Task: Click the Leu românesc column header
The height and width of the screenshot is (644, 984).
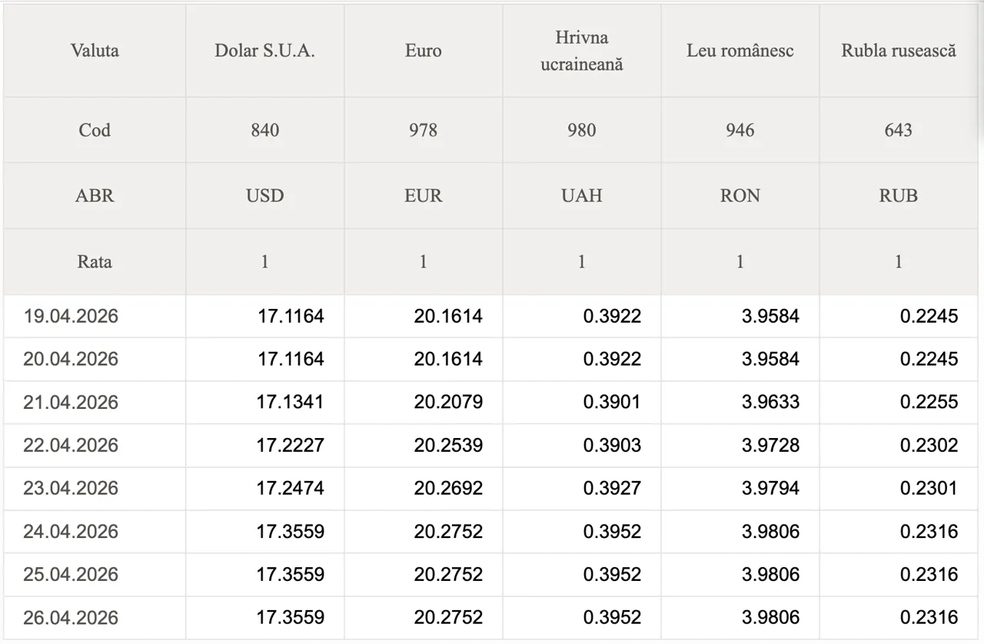Action: click(x=740, y=51)
